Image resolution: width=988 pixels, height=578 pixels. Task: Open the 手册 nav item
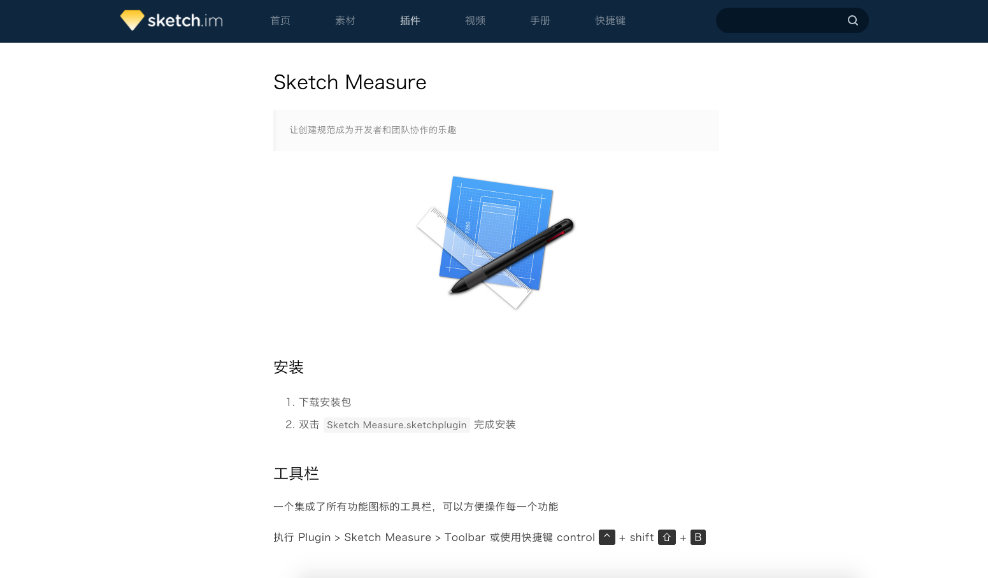coord(540,20)
